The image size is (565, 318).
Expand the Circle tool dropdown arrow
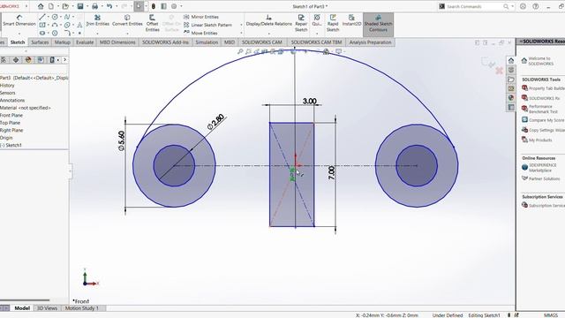[61, 17]
